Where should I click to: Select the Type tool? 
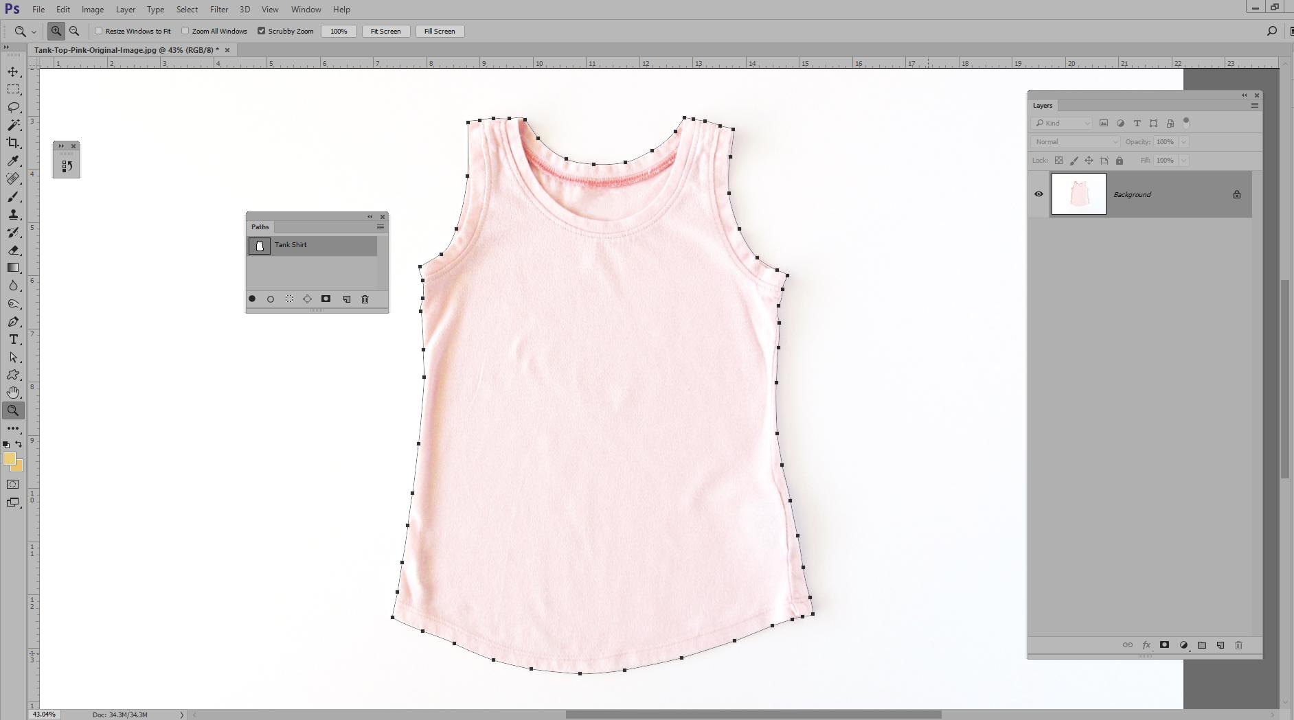12,339
